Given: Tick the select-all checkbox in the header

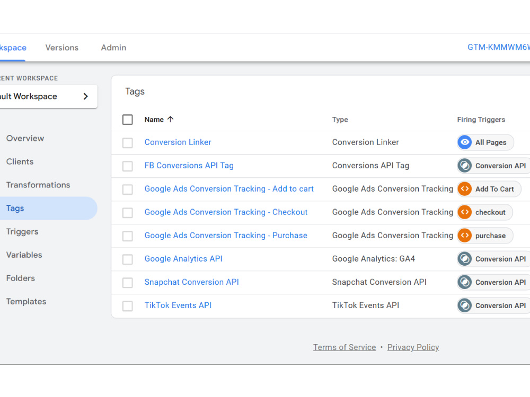Looking at the screenshot, I should coord(127,120).
